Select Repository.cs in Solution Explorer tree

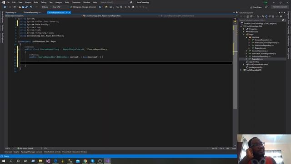(257, 59)
